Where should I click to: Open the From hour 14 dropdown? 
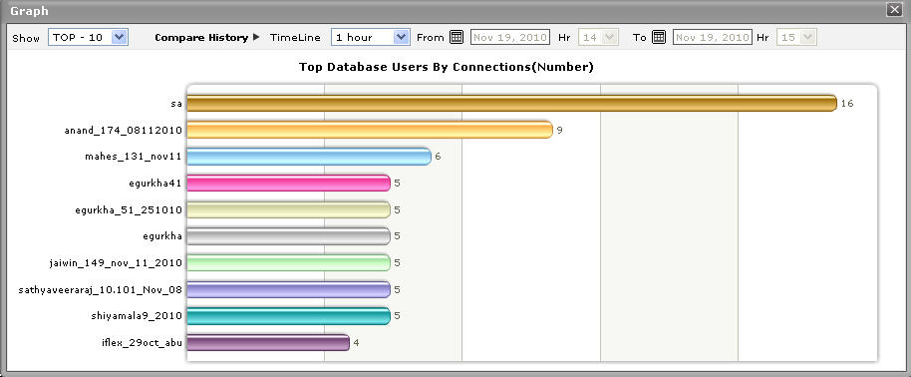coord(598,37)
